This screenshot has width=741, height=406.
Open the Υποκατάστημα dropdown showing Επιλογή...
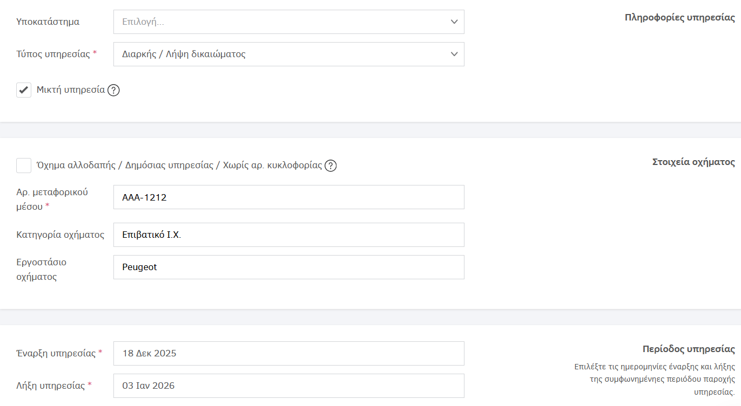[281, 22]
